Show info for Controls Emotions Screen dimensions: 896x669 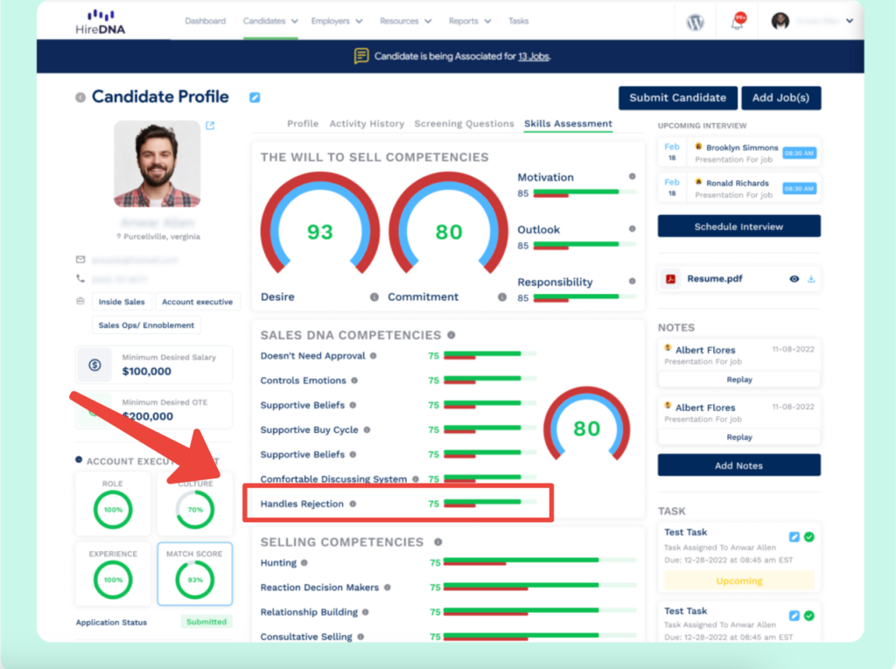354,380
